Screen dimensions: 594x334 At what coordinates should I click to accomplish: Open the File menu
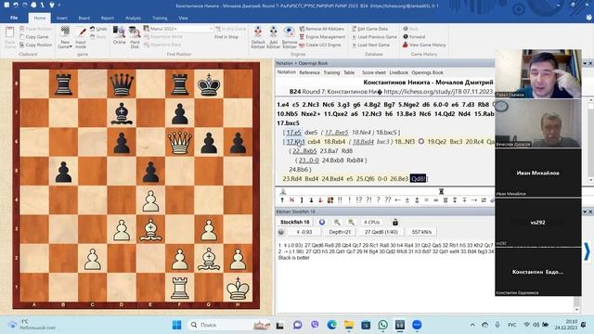14,18
